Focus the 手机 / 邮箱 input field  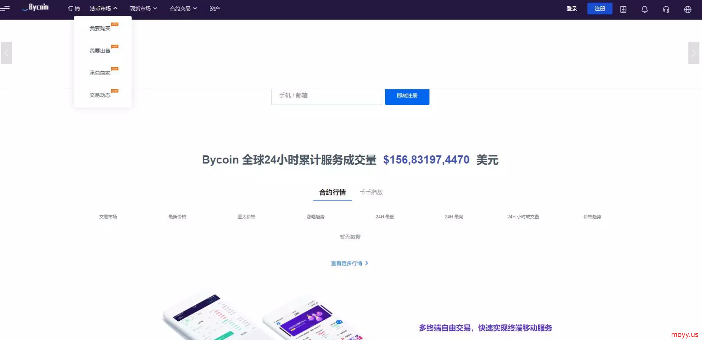(x=327, y=96)
